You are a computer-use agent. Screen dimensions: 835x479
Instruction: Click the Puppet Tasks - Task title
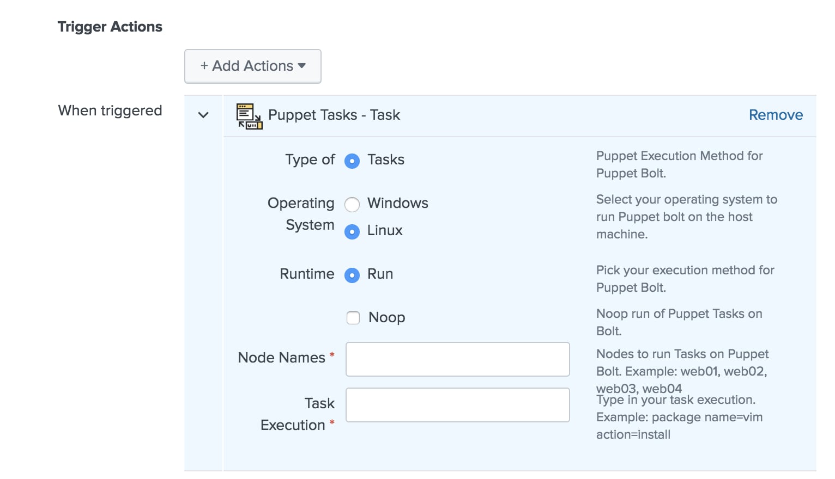click(334, 115)
